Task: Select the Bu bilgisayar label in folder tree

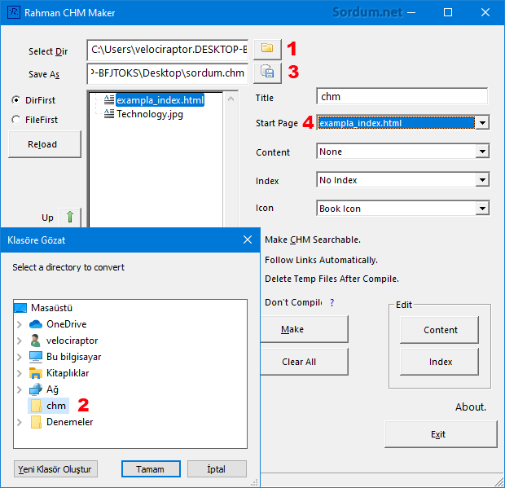Action: tap(74, 357)
